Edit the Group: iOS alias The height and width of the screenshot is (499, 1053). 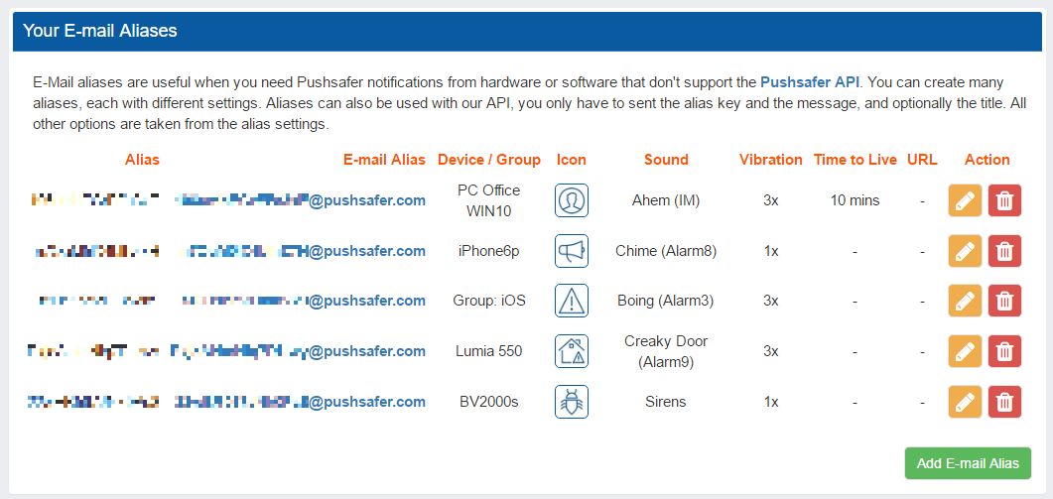point(965,301)
